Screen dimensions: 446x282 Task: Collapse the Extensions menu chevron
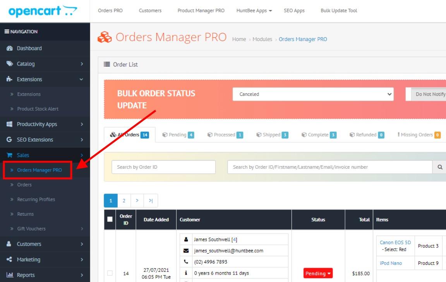tap(81, 79)
